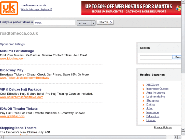Viewport: 185px width, 139px height.
Task: Click vertical scrollbar up arrow at top
Action: [183, 2]
